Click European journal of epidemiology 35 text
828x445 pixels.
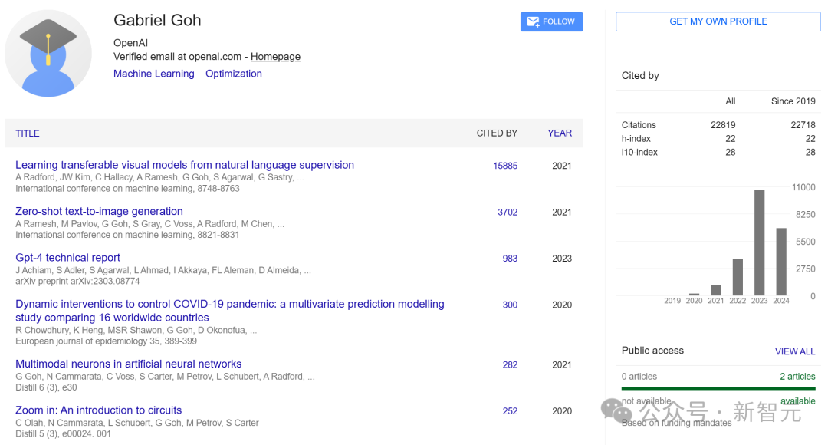pos(106,341)
